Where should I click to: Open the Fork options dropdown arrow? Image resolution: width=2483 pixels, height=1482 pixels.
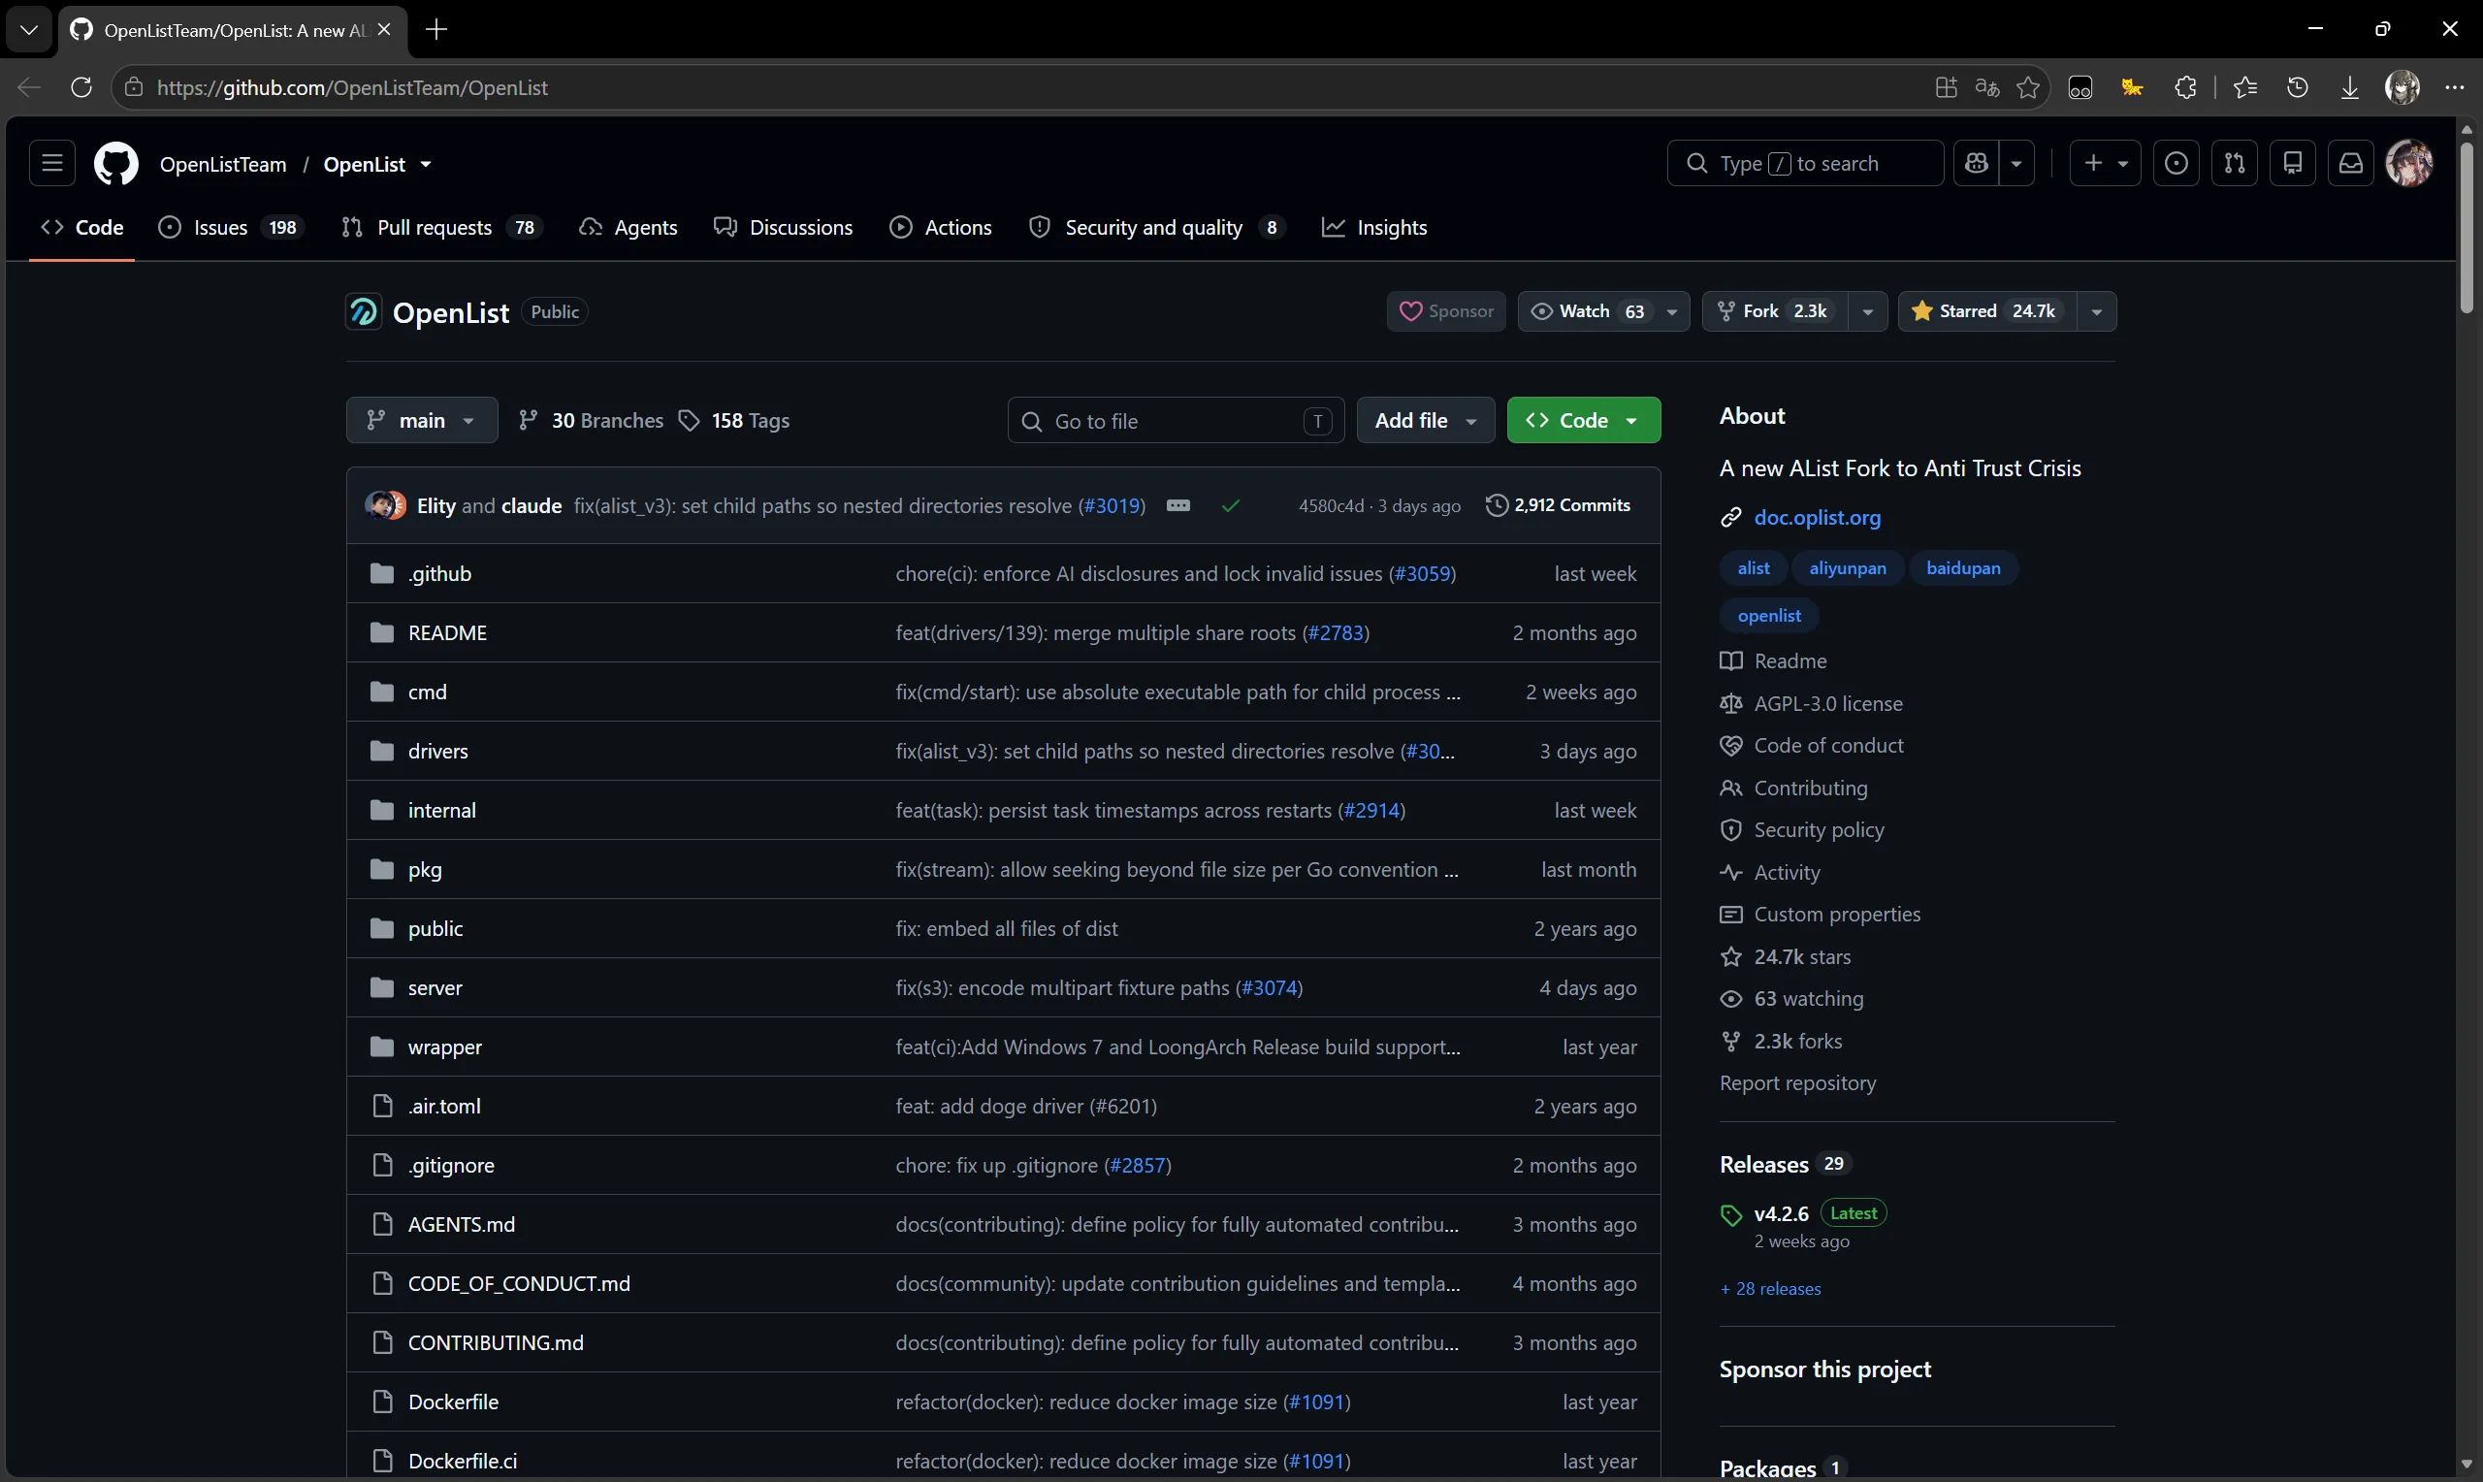[x=1867, y=311]
